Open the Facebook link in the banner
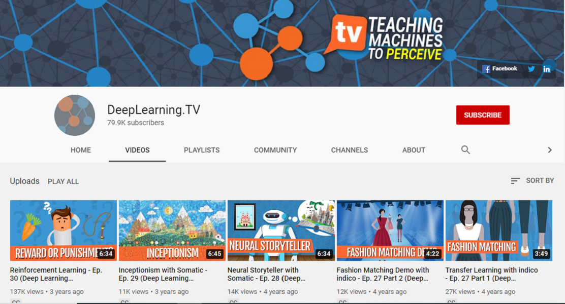The image size is (565, 304). (x=499, y=68)
